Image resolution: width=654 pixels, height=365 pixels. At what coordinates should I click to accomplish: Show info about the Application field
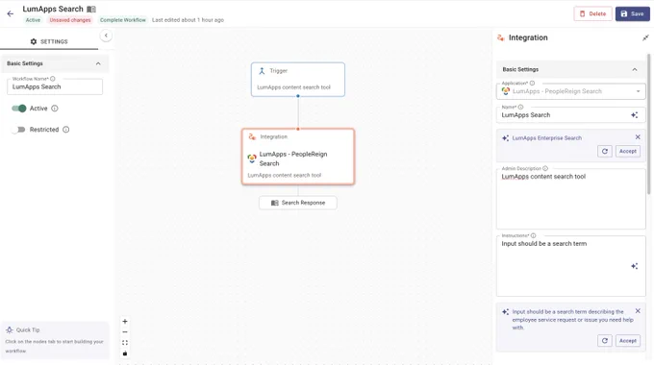point(532,84)
